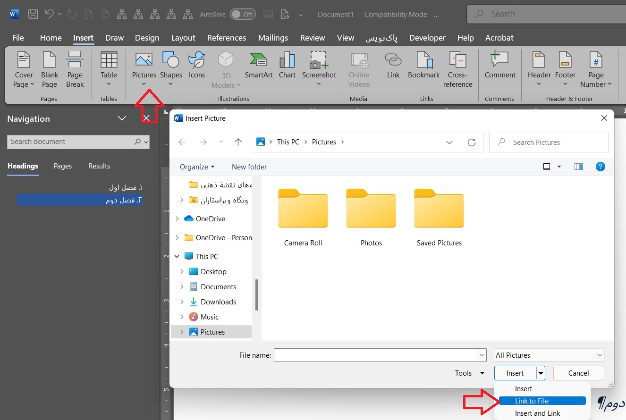
Task: Expand the Documents tree node
Action: tap(182, 287)
